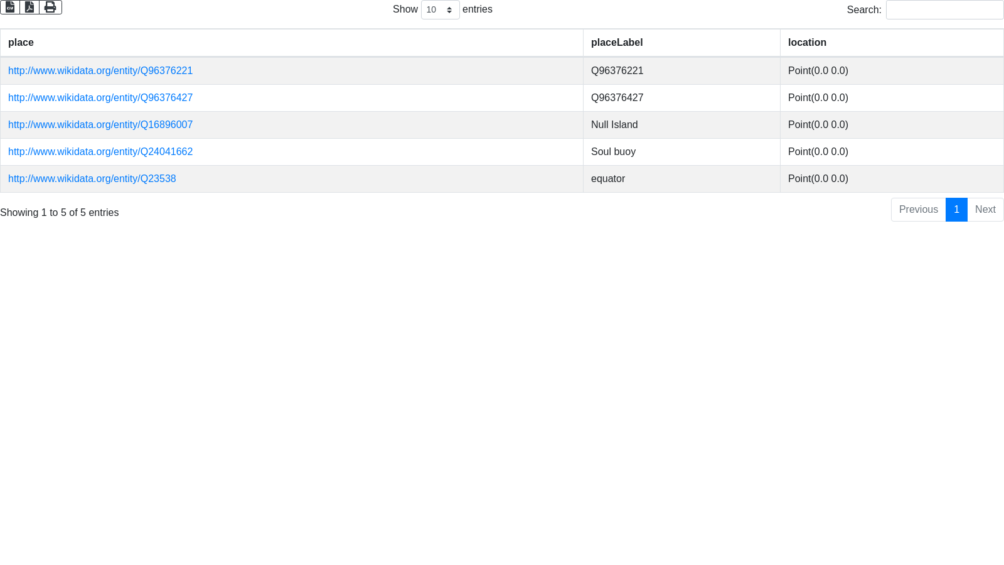Click the Point(0.0 0.0) cell in Null Island row
Image resolution: width=1004 pixels, height=565 pixels.
click(818, 125)
